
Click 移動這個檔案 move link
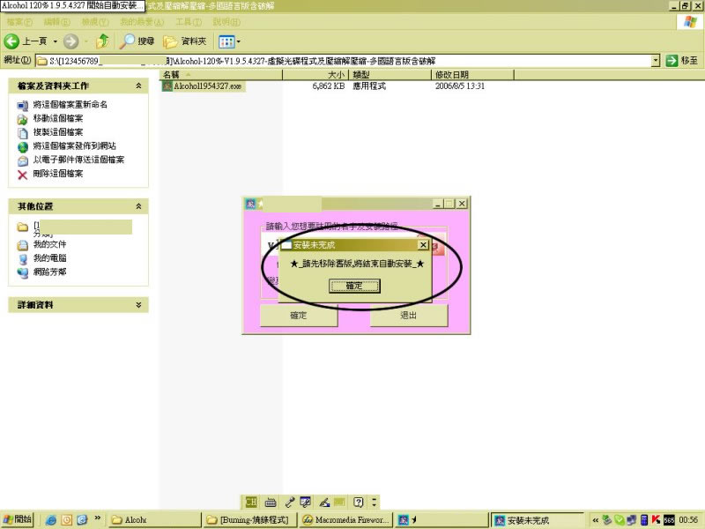58,118
